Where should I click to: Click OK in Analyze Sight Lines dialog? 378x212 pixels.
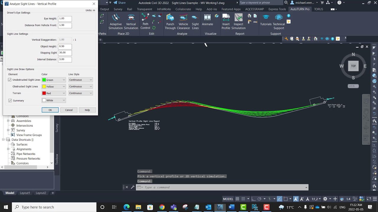coord(50,110)
